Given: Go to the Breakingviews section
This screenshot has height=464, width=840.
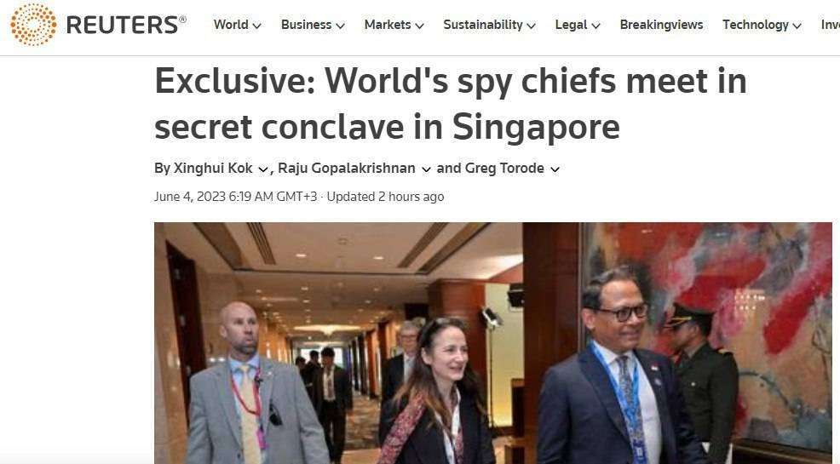Looking at the screenshot, I should 661,25.
